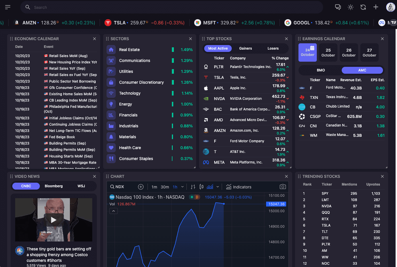Image resolution: width=397 pixels, height=267 pixels.
Task: Focus the top Search field
Action: tap(172, 7)
